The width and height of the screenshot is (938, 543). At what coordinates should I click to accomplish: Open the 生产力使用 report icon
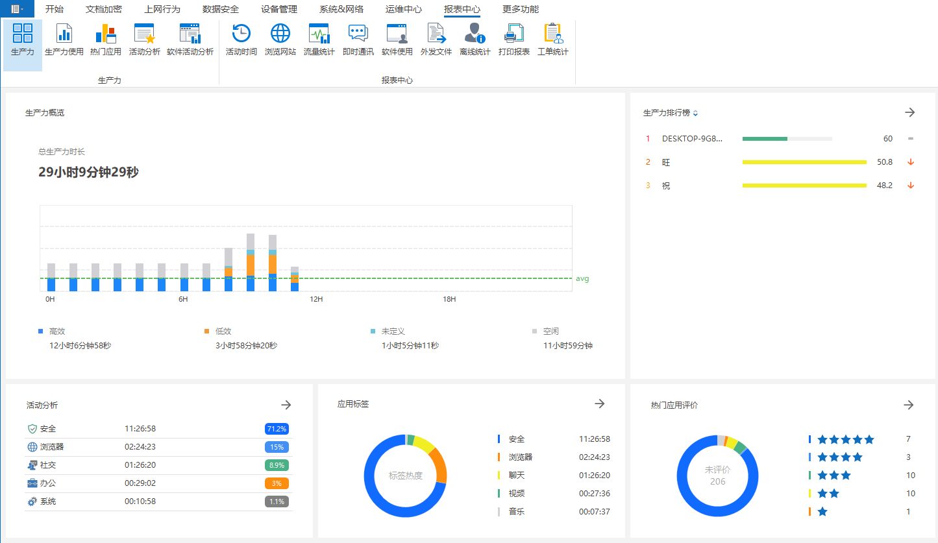(64, 40)
